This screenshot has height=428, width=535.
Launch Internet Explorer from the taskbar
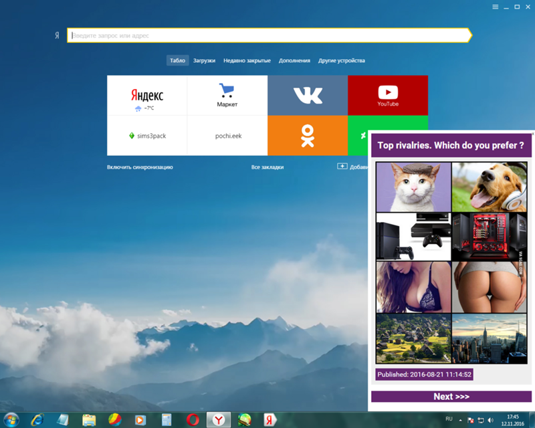pyautogui.click(x=37, y=420)
